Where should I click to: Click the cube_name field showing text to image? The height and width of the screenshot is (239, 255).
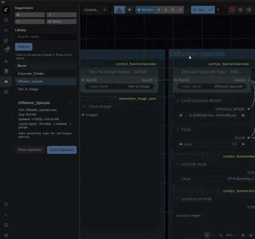120,86
